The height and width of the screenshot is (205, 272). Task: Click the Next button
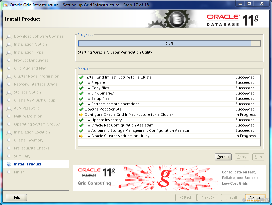point(207,197)
